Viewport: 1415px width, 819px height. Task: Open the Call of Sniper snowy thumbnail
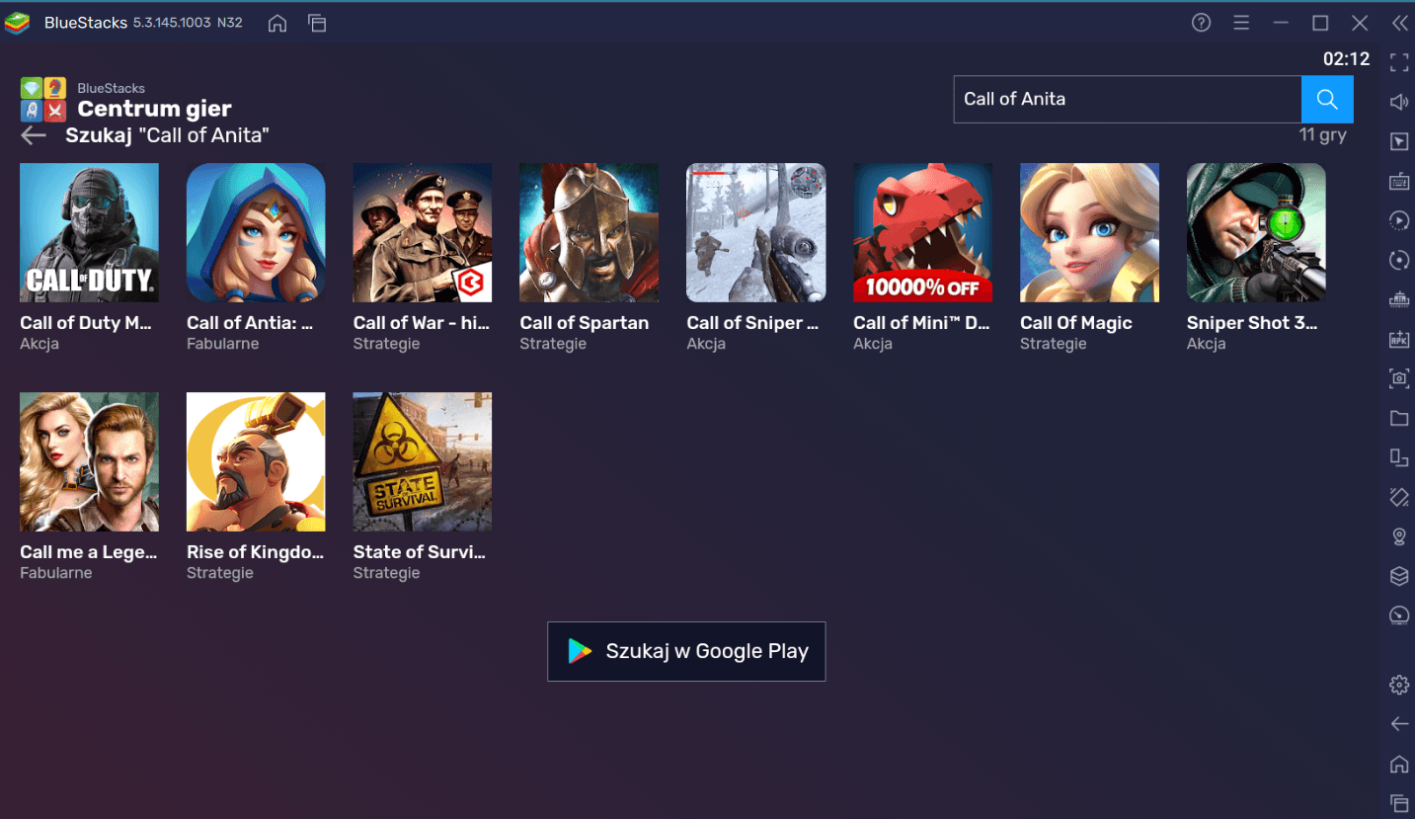(756, 232)
